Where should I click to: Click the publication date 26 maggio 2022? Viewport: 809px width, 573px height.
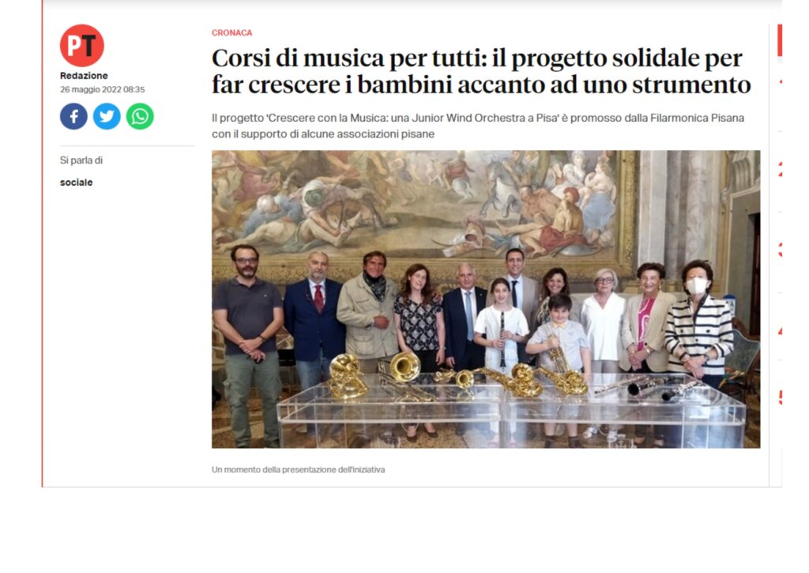(102, 89)
